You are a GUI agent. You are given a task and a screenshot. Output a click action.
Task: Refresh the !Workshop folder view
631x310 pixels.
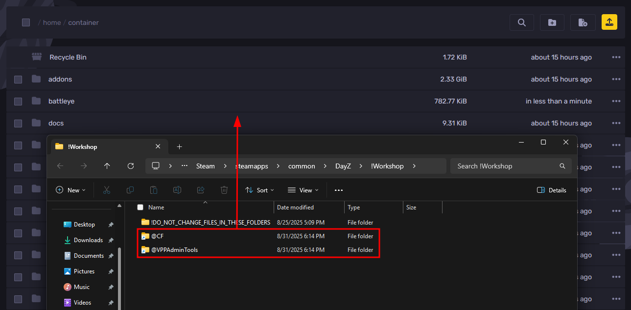pos(131,166)
